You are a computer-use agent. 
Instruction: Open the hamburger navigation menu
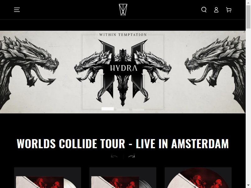point(17,10)
